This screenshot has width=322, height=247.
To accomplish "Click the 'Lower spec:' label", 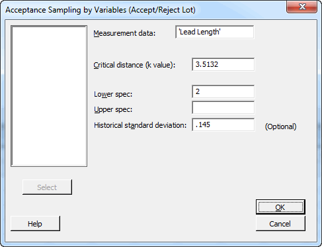I will [x=113, y=94].
